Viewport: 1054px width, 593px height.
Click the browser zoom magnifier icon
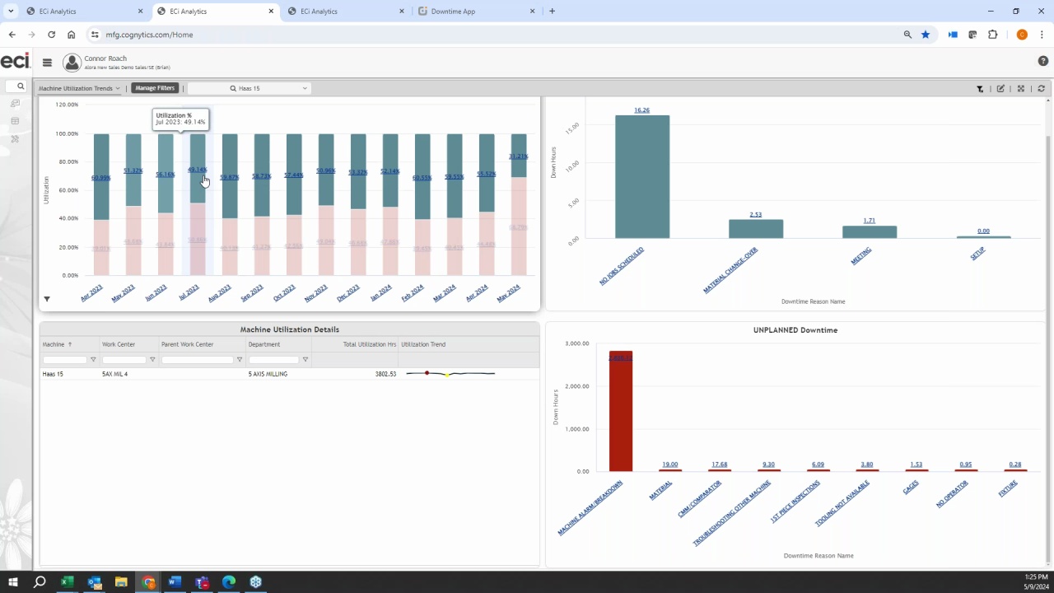click(x=907, y=35)
